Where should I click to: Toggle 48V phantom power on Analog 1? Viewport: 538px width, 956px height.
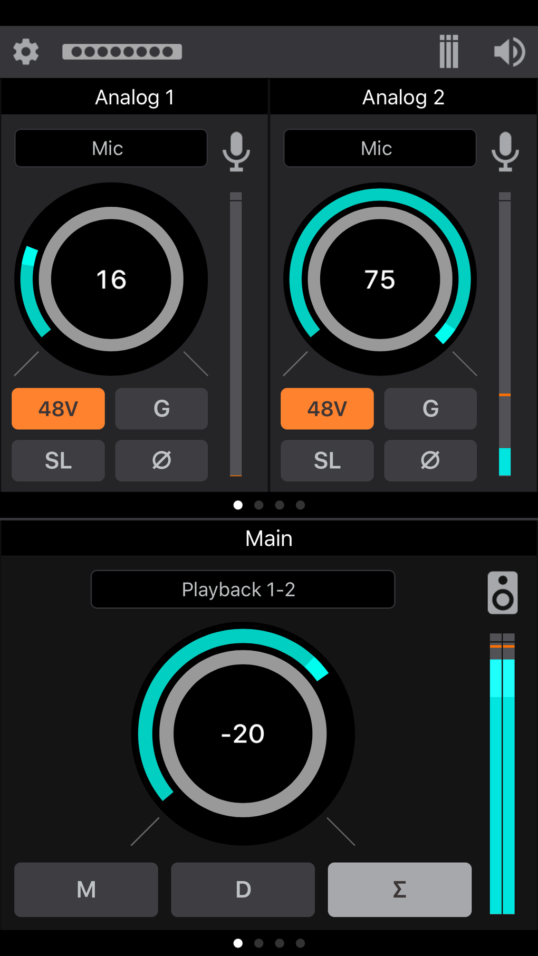[x=58, y=409]
